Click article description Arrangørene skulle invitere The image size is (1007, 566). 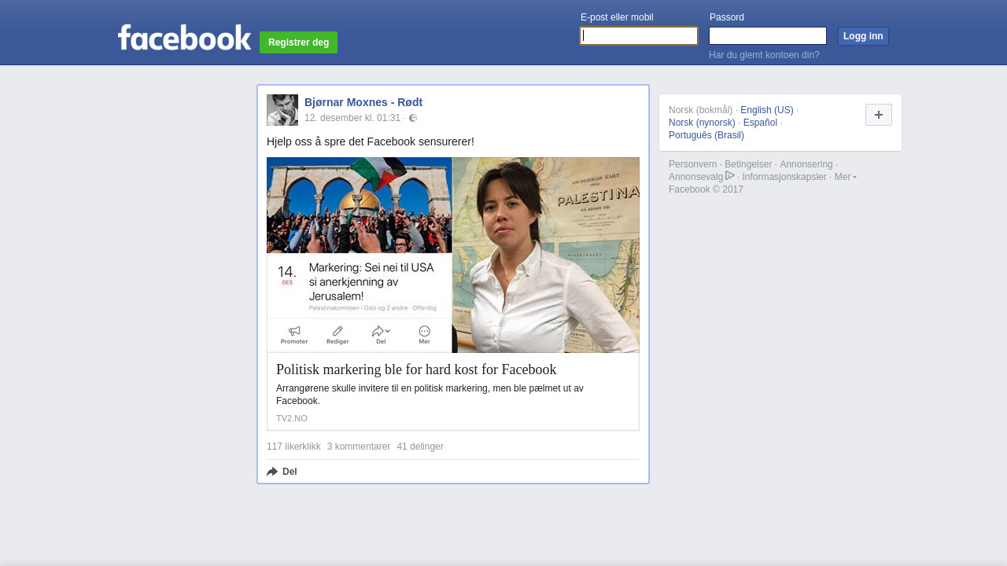click(430, 395)
